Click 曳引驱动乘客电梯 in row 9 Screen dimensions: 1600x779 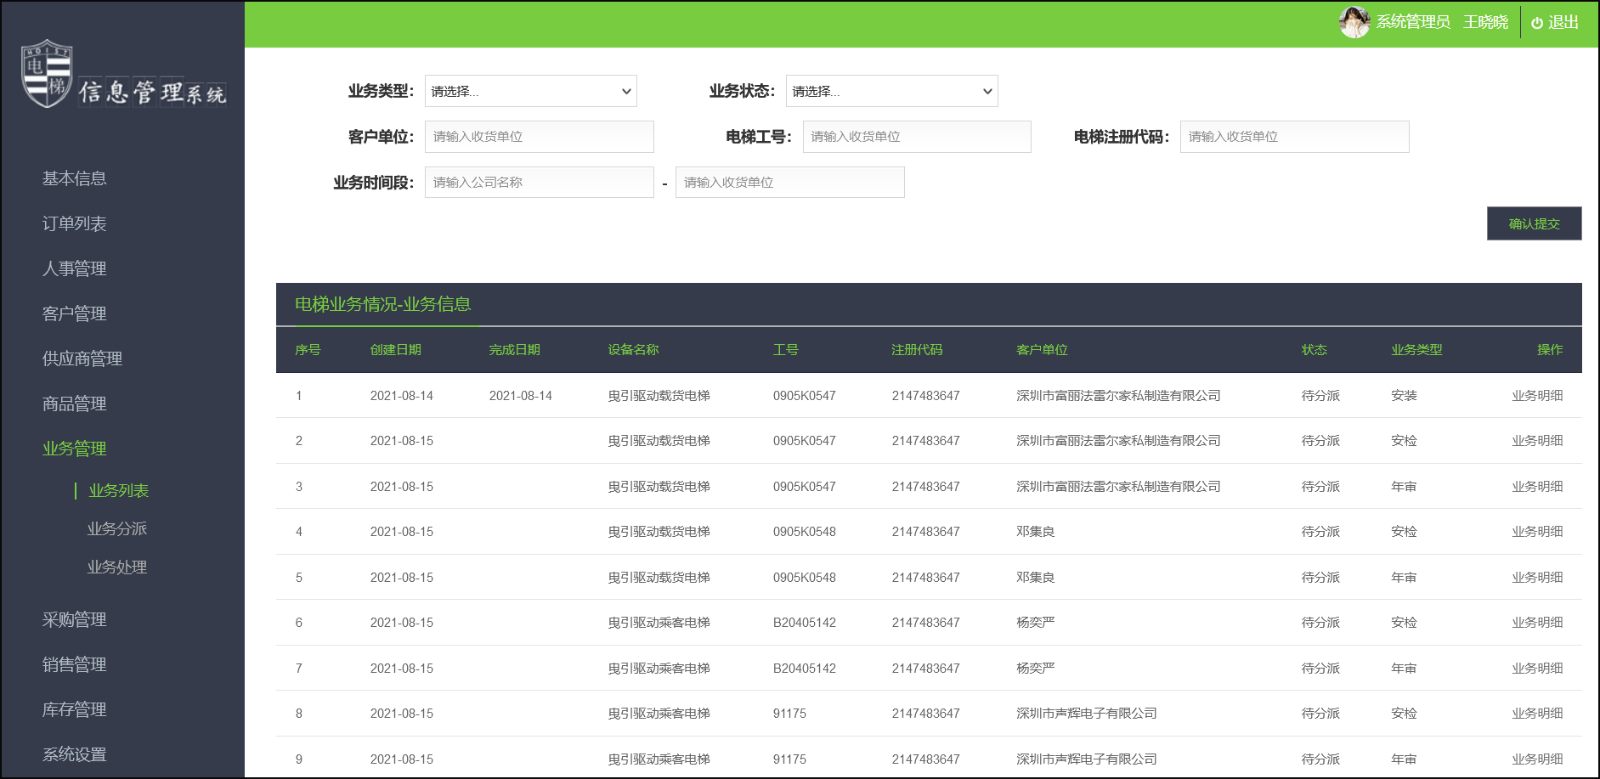(659, 759)
